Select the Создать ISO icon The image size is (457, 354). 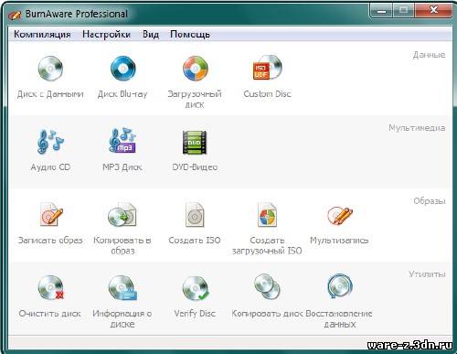point(195,215)
